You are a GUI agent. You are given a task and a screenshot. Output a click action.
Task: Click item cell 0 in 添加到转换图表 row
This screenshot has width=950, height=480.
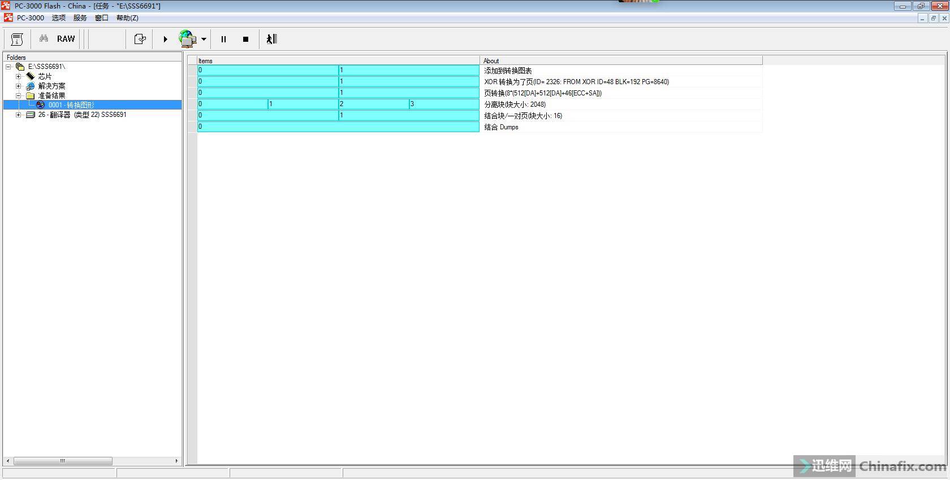(x=267, y=70)
